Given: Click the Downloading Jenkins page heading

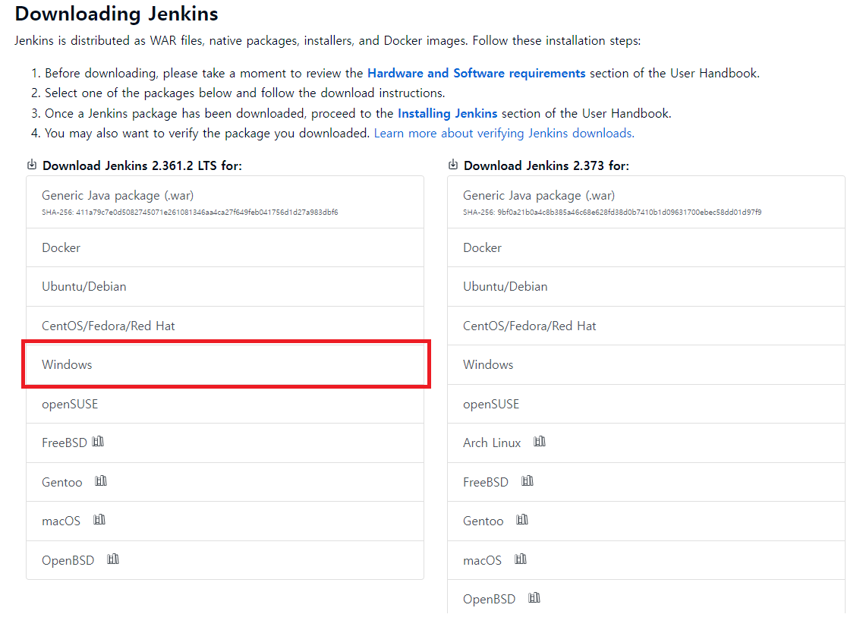Looking at the screenshot, I should 117,14.
